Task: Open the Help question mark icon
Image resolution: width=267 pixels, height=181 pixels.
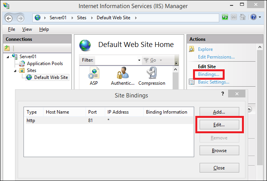Action: (253, 17)
